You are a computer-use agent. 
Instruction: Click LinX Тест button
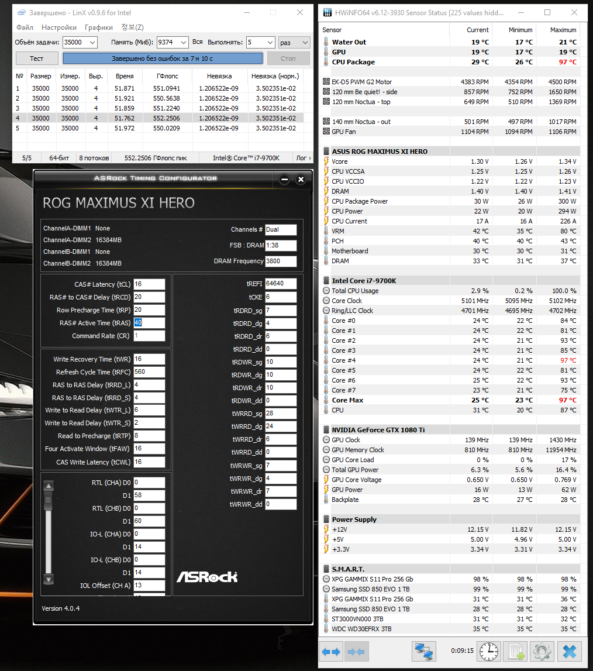tap(37, 59)
